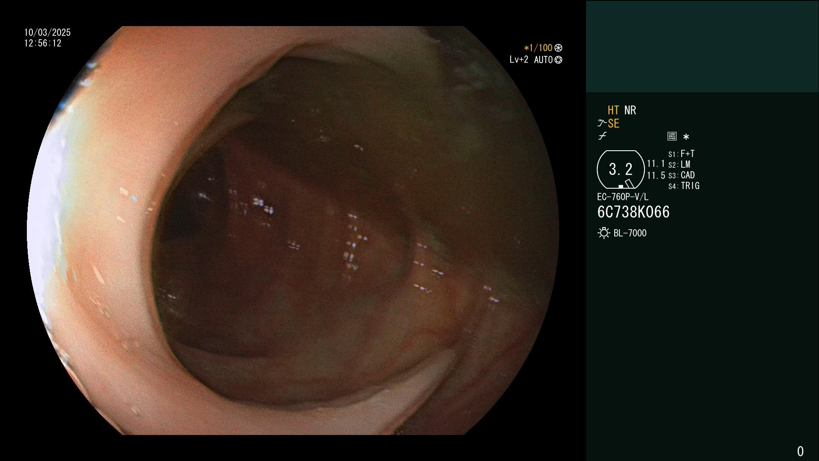Click the Lv+2 brightness level text
Viewport: 819px width, 461px height.
point(519,60)
